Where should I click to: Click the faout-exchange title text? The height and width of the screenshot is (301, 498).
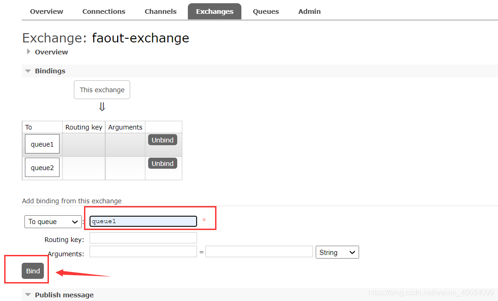point(140,38)
